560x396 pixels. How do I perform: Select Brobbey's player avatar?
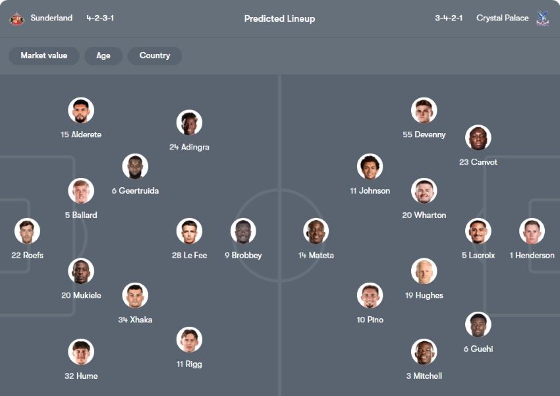243,231
